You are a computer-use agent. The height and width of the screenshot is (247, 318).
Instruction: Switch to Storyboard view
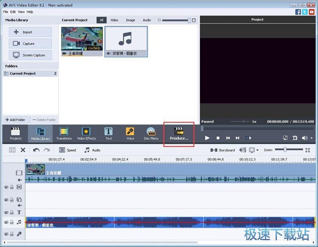click(x=223, y=150)
